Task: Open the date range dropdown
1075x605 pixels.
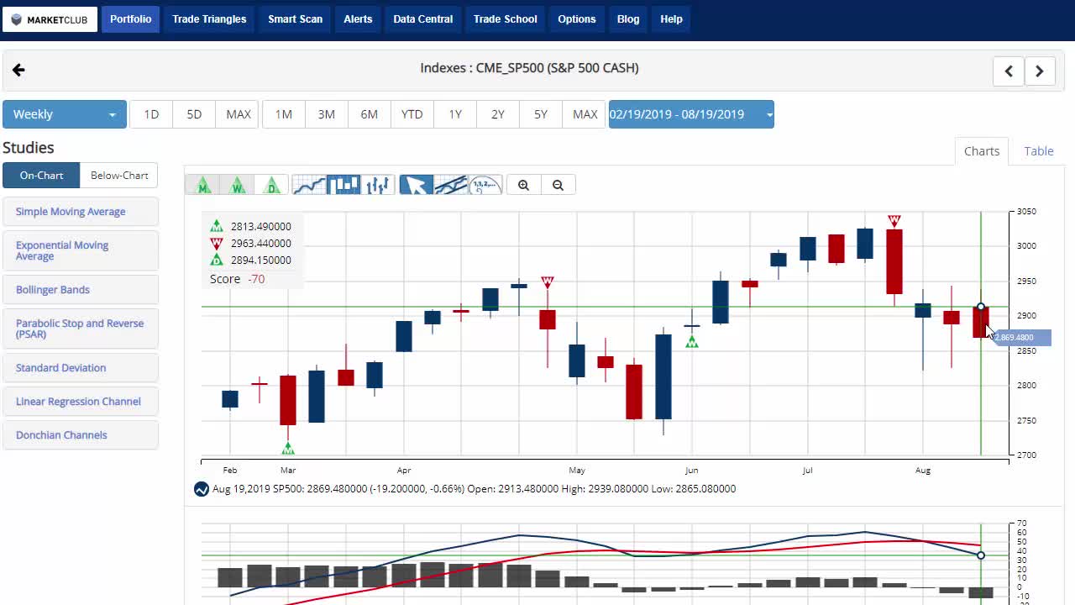Action: tap(691, 114)
